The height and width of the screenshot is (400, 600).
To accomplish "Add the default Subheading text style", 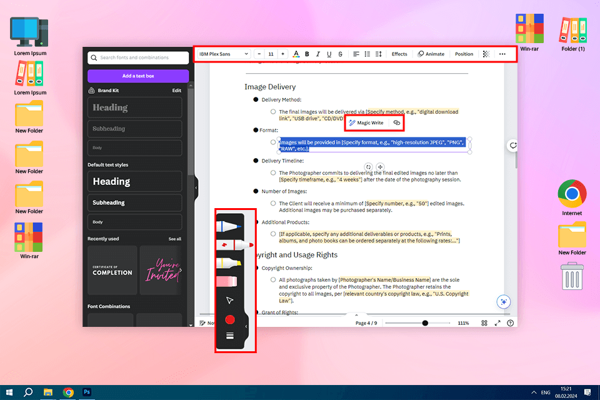I will pos(135,203).
